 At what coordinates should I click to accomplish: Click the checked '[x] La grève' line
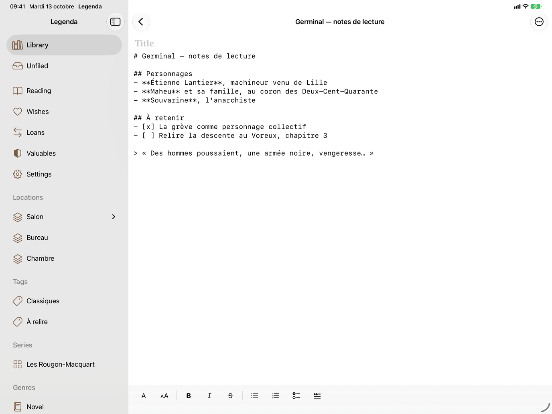click(220, 127)
